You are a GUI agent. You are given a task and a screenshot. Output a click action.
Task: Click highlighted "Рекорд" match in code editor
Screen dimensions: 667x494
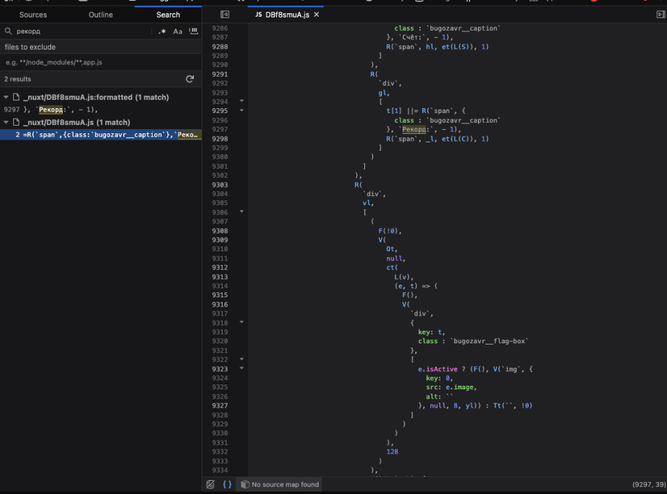(414, 129)
